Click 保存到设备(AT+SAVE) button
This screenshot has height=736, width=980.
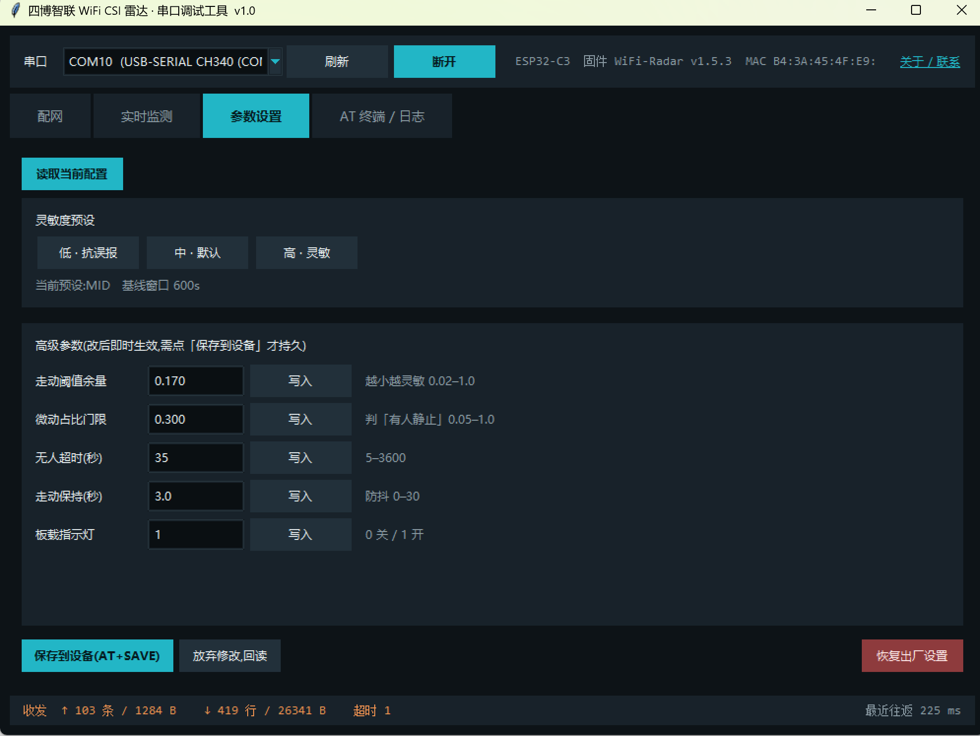[x=97, y=656]
